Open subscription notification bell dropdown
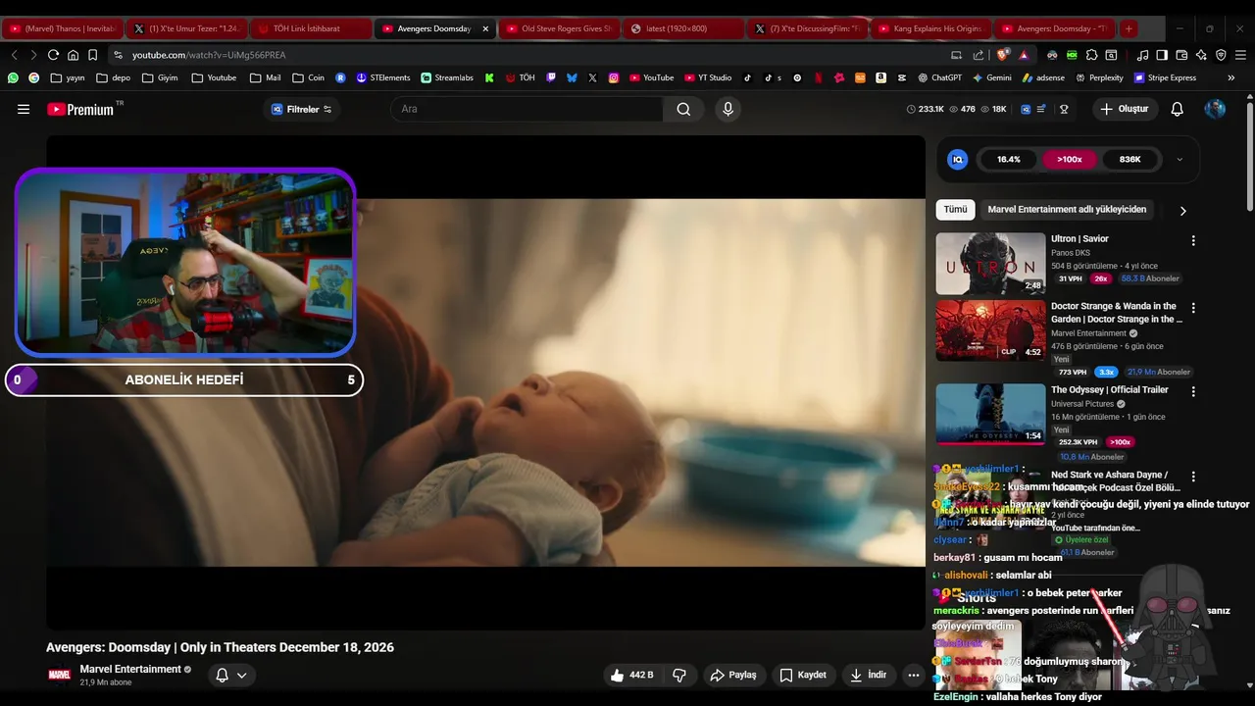Viewport: 1255px width, 706px height. (231, 675)
